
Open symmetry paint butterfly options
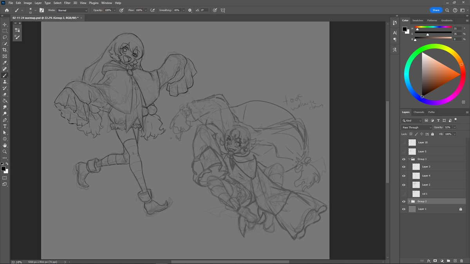click(223, 10)
